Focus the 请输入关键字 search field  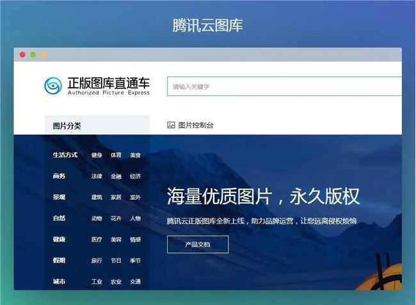(x=284, y=87)
